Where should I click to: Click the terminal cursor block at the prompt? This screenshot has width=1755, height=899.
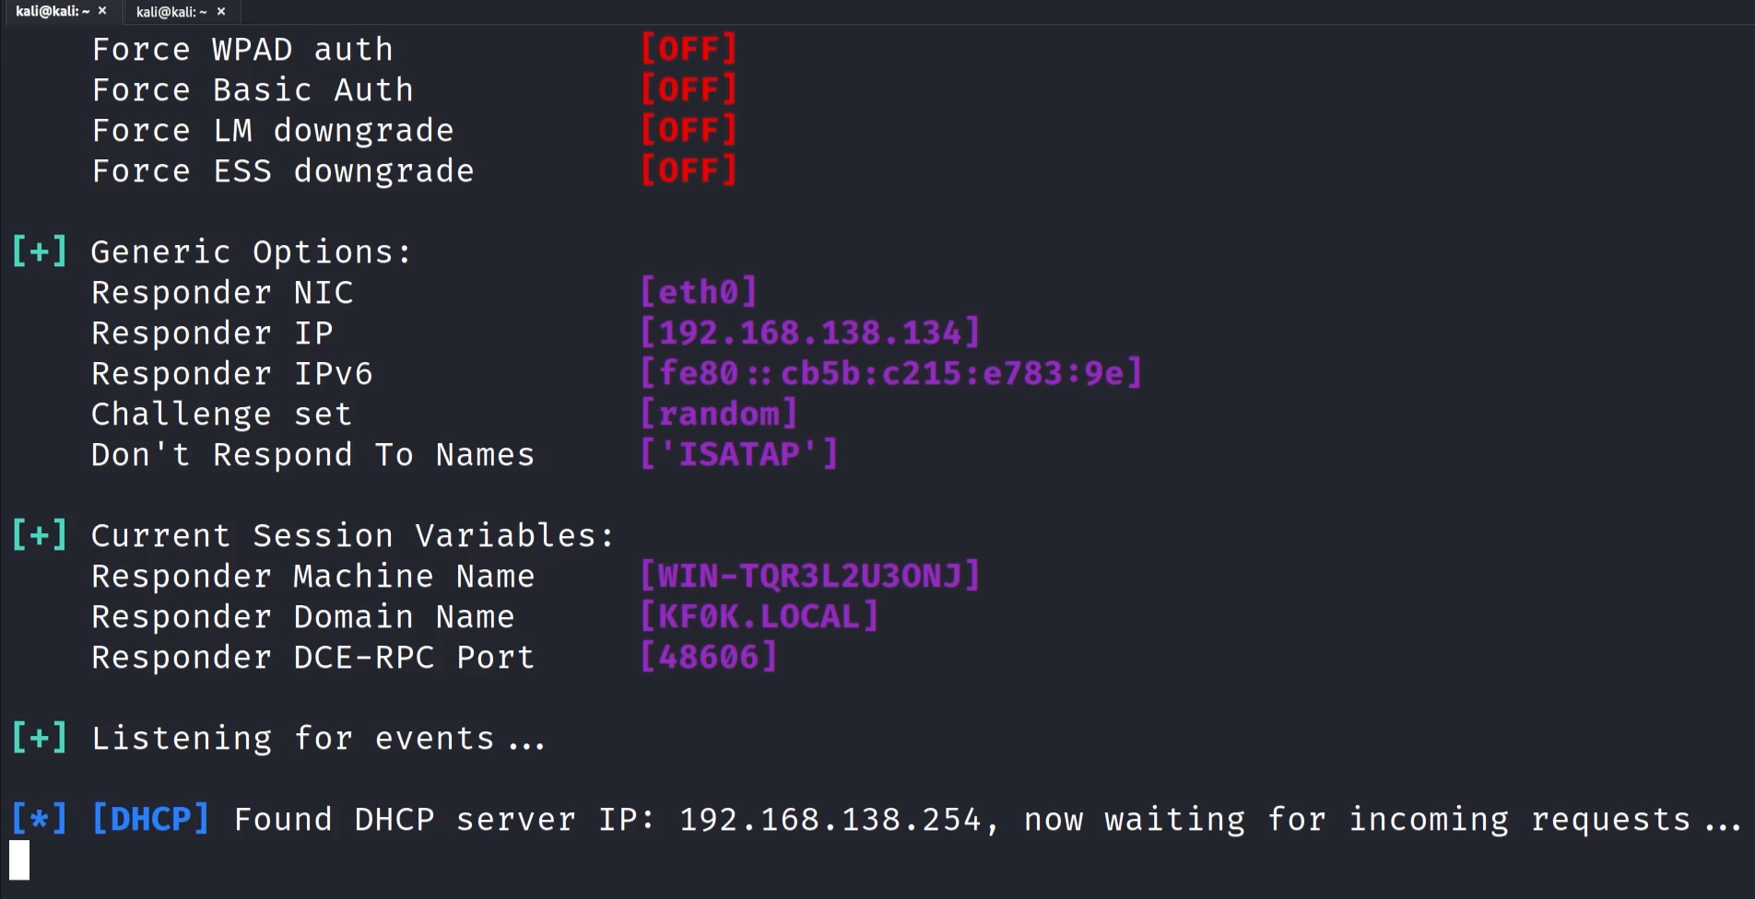click(19, 859)
